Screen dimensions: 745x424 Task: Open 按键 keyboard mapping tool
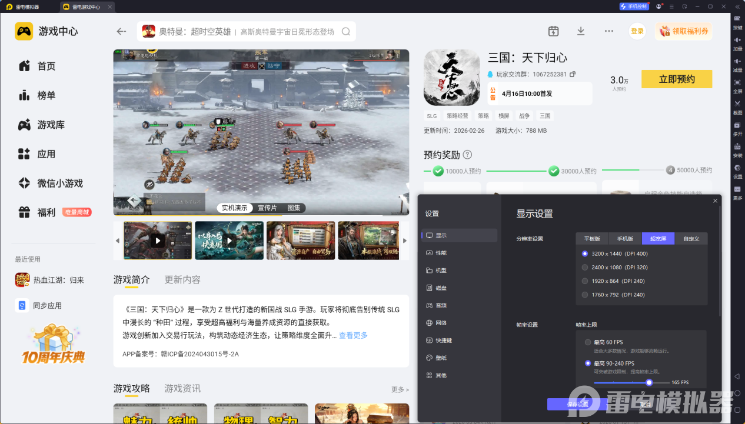[737, 22]
